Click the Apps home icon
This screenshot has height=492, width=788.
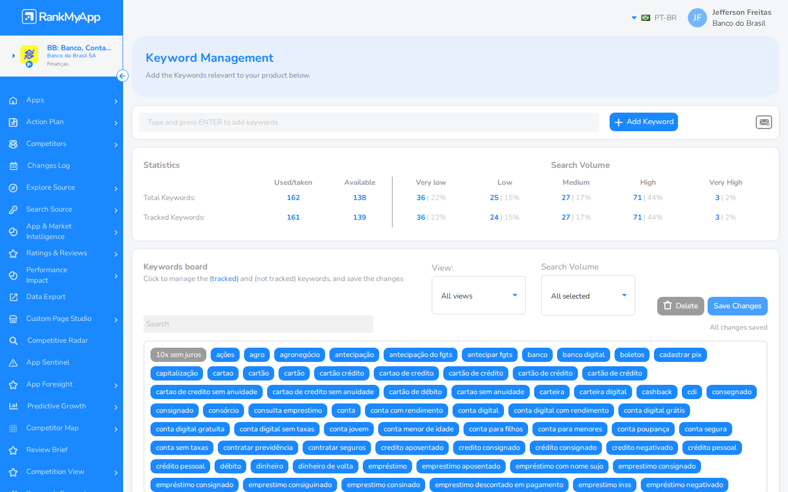point(13,101)
